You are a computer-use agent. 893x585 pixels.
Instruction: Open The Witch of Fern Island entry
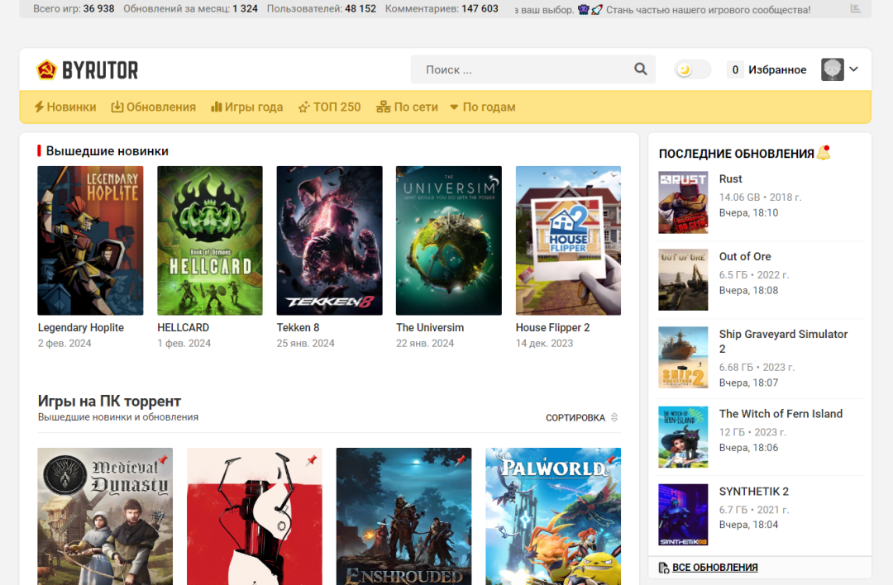coord(781,414)
